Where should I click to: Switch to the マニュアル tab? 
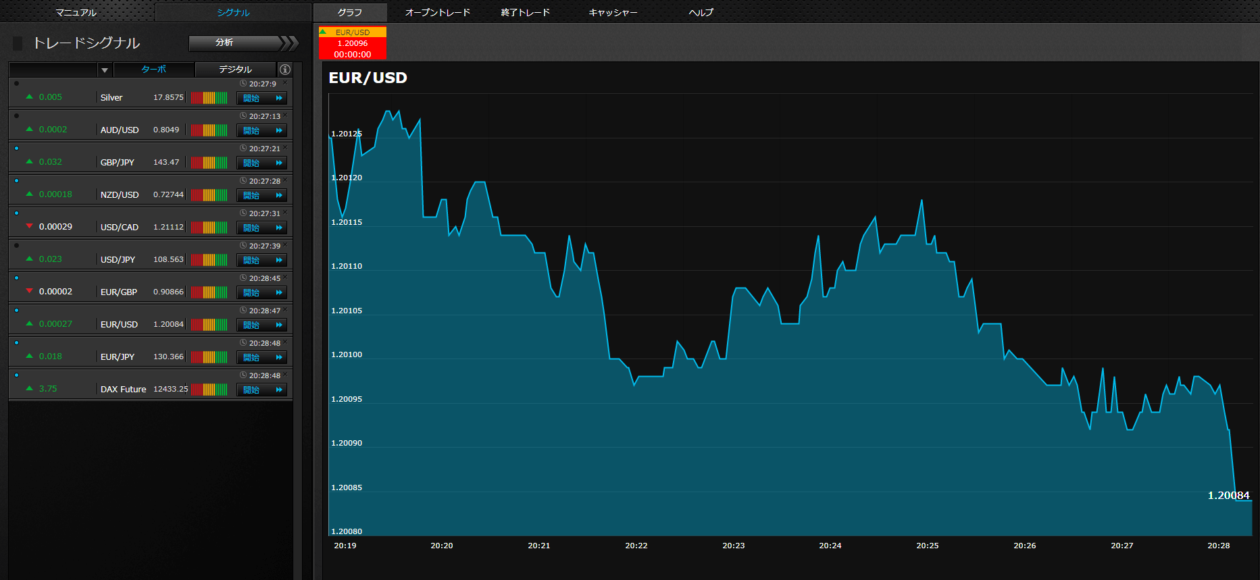76,12
